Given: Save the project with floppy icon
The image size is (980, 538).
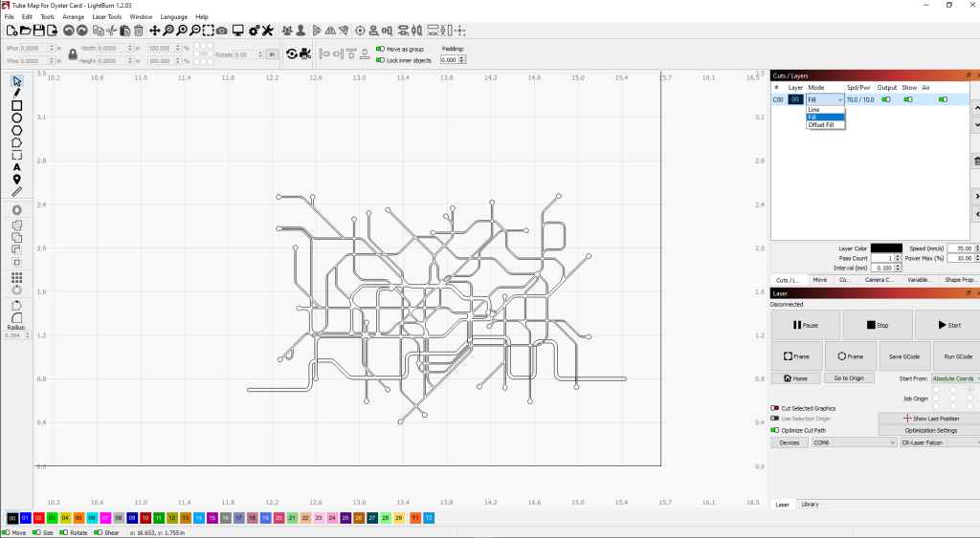Looking at the screenshot, I should (38, 31).
